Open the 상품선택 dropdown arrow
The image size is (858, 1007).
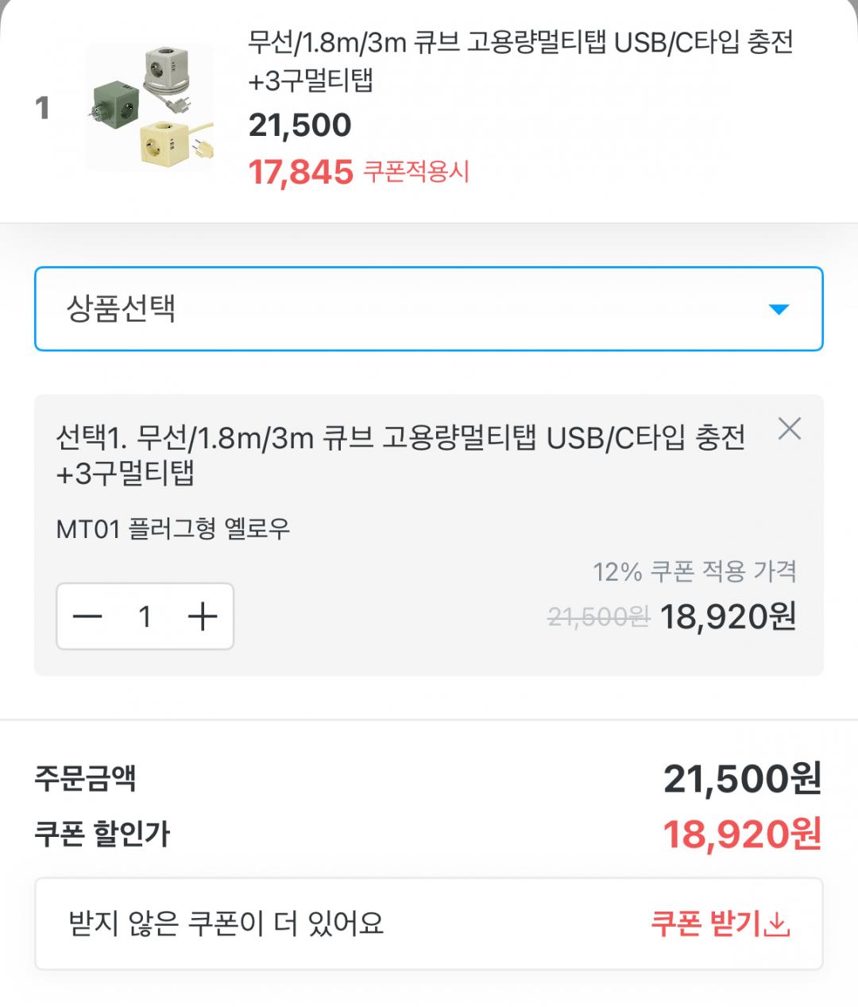(779, 309)
